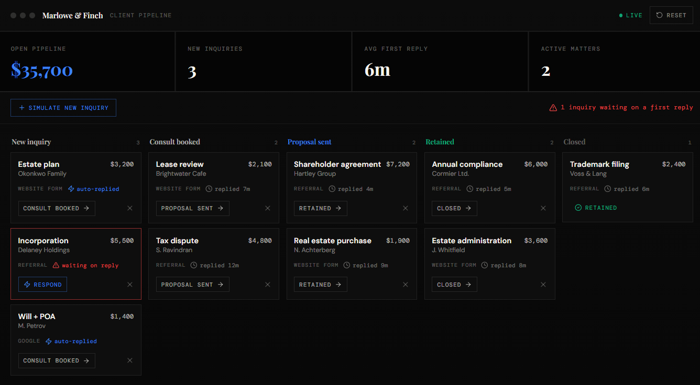Reset the pipeline board
The width and height of the screenshot is (700, 385).
point(671,15)
